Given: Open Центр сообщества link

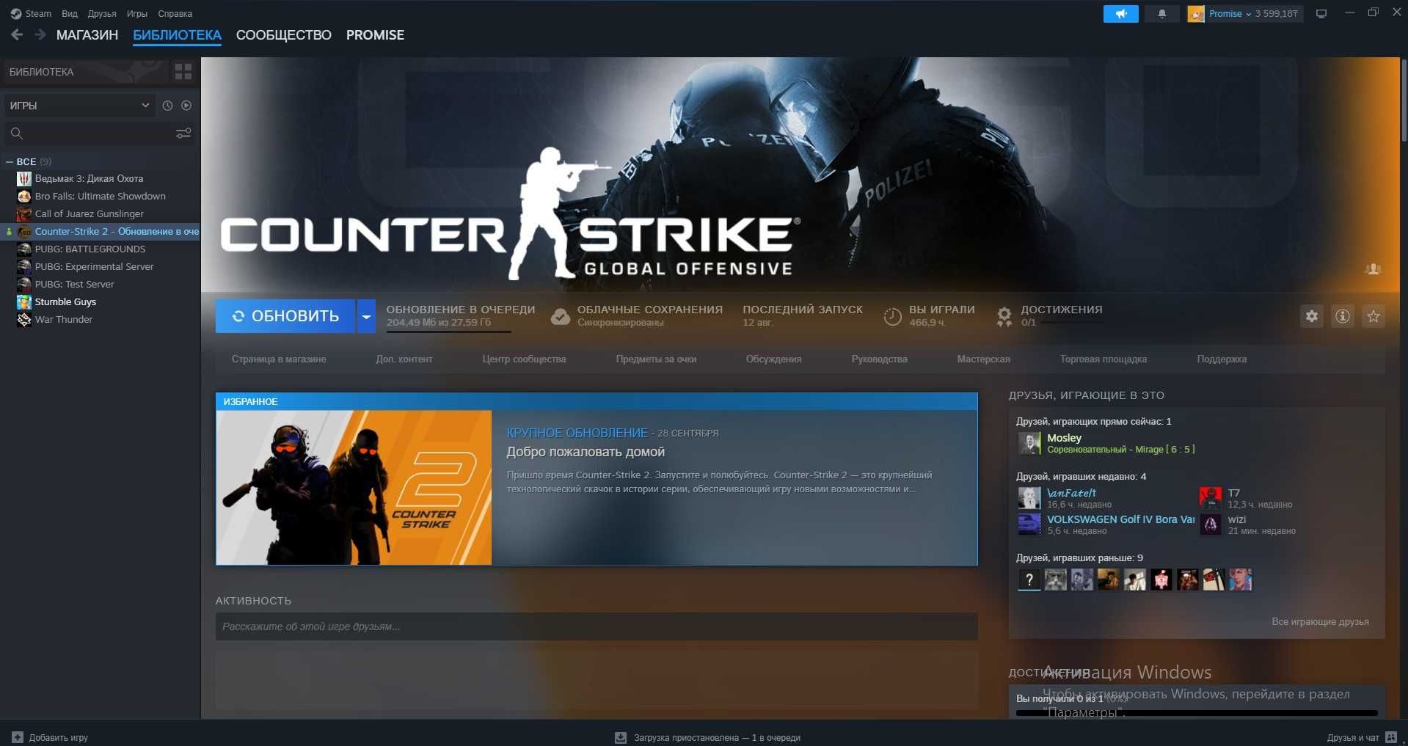Looking at the screenshot, I should coord(524,359).
